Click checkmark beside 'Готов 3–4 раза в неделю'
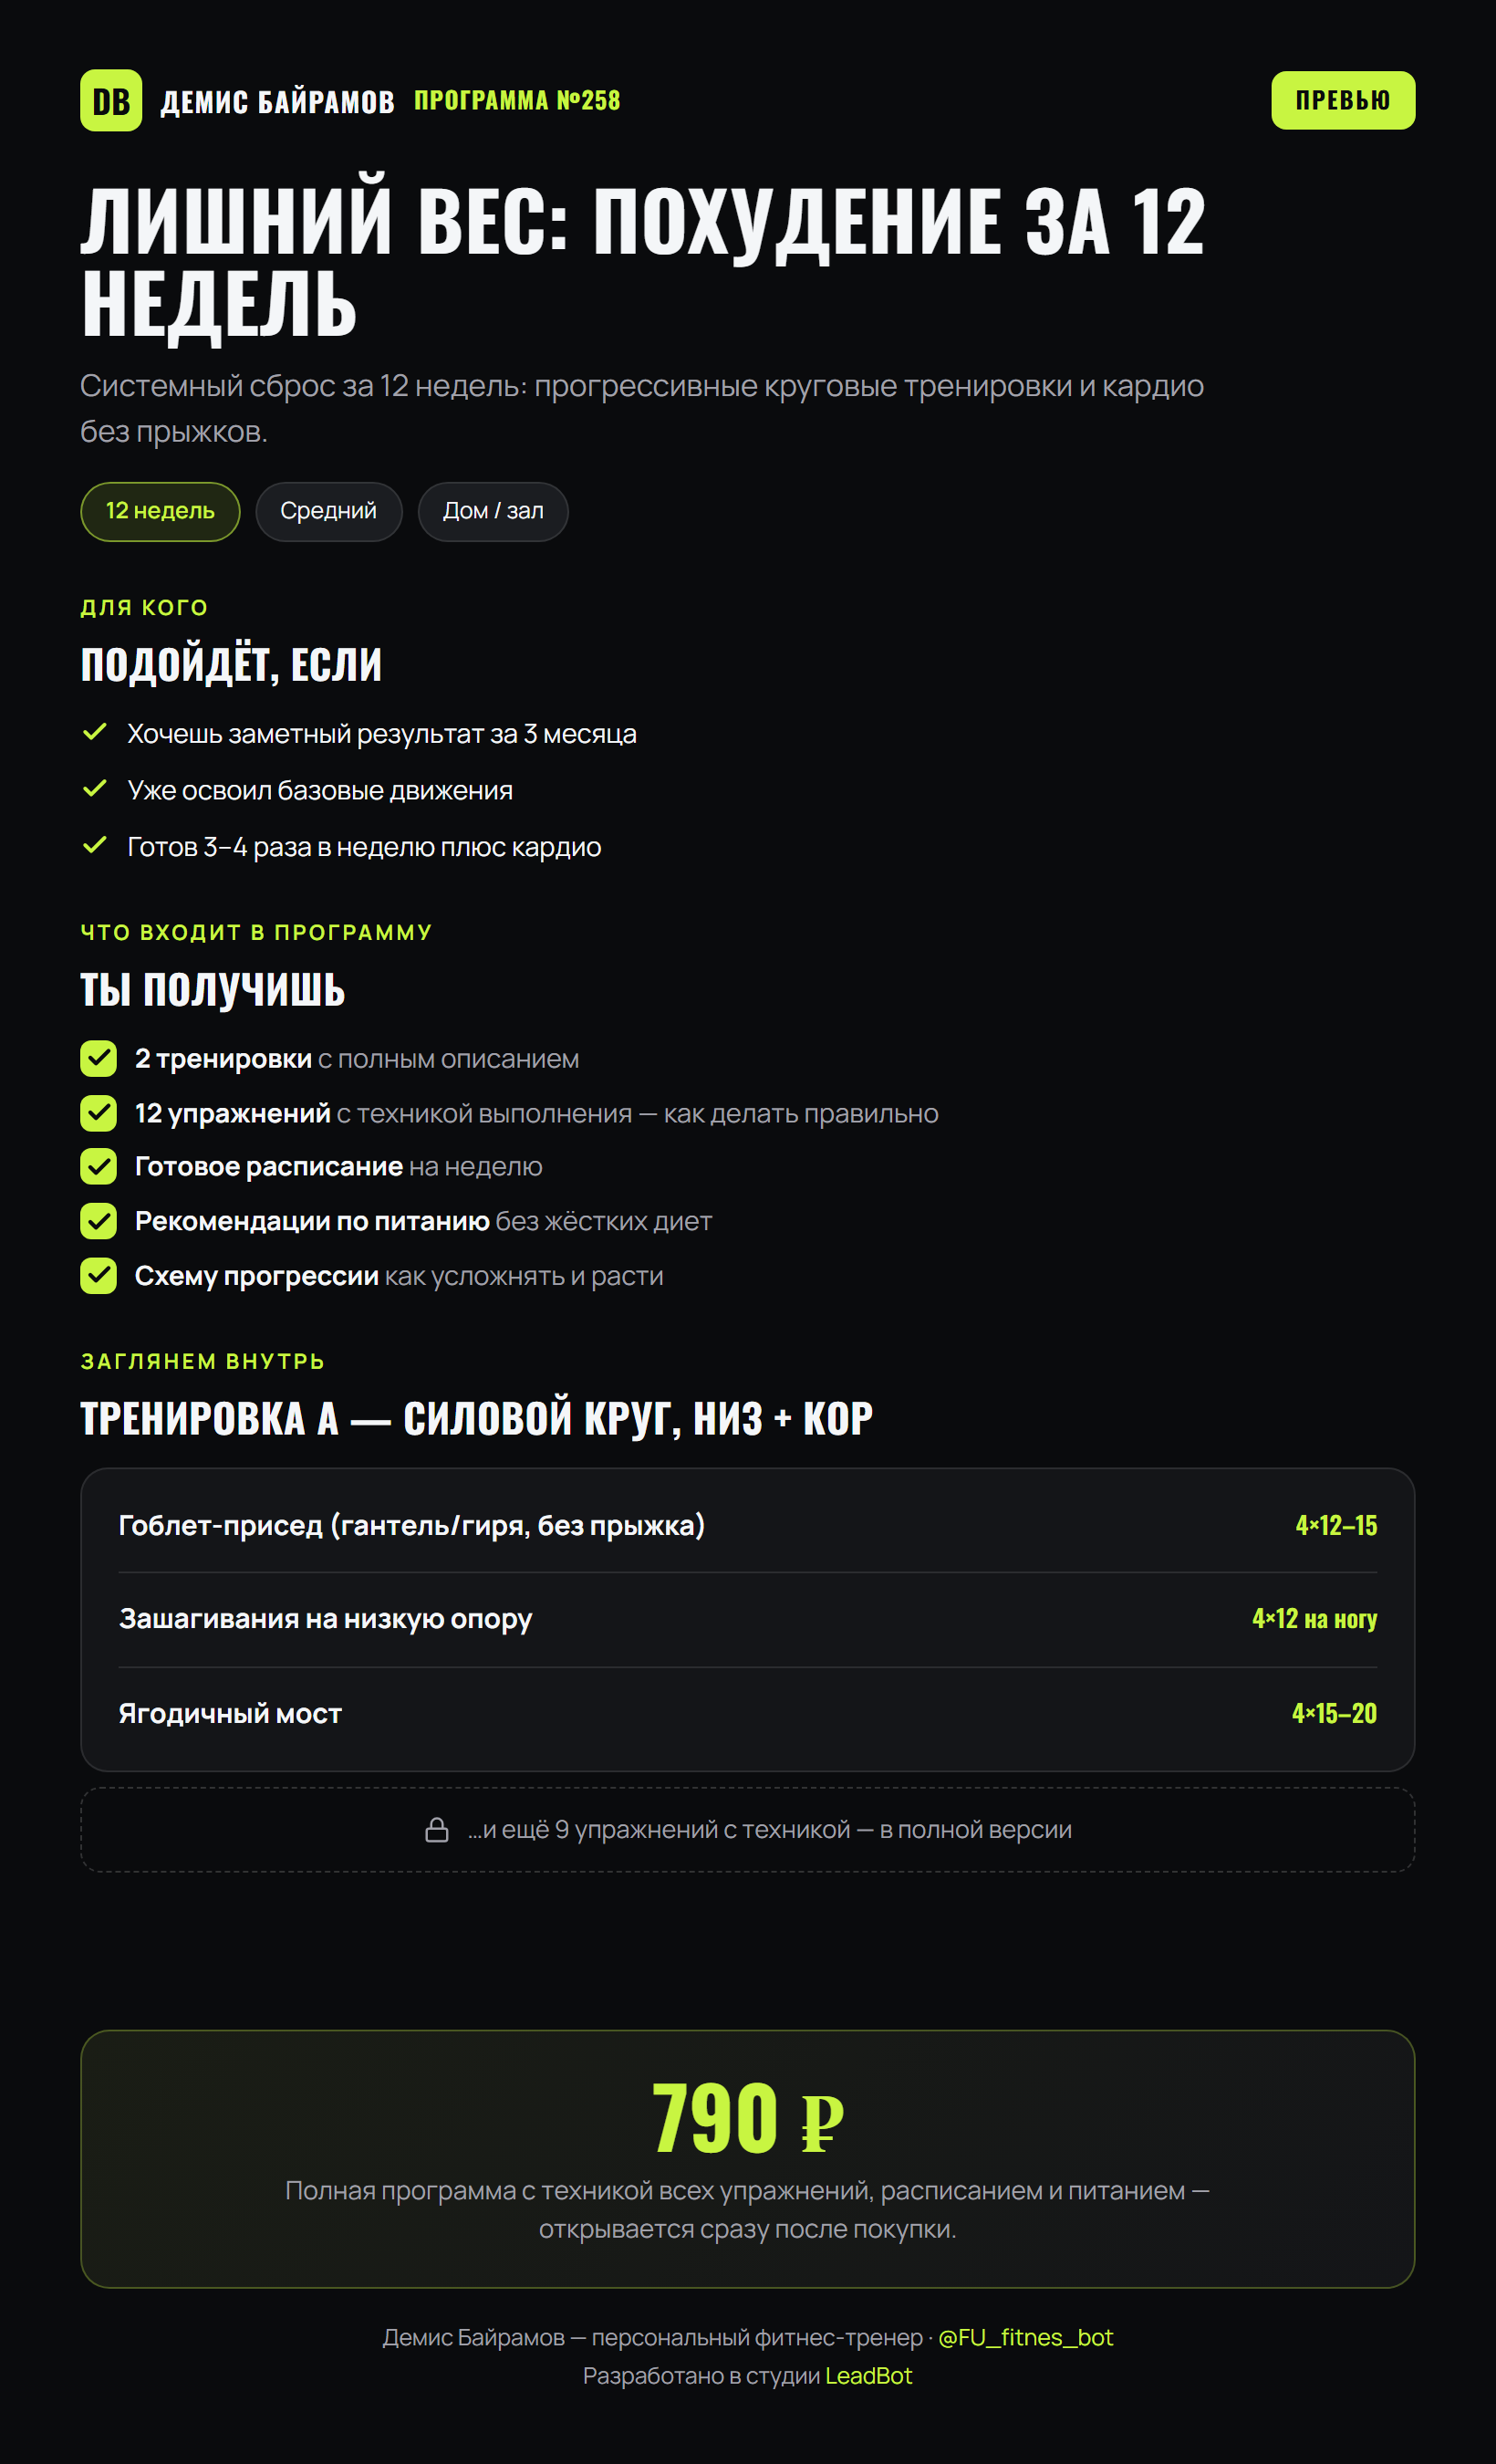This screenshot has width=1496, height=2464. tap(95, 845)
